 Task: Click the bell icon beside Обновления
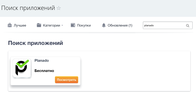[104, 25]
